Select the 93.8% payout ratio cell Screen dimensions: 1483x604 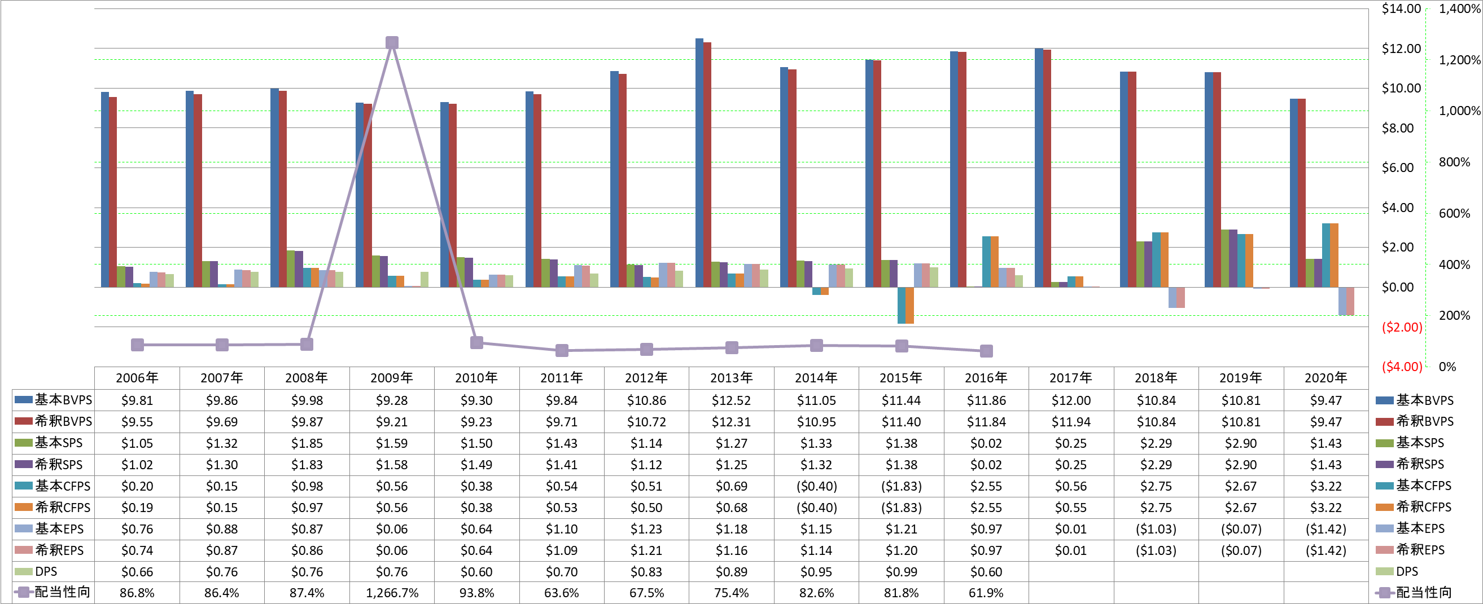tap(476, 593)
